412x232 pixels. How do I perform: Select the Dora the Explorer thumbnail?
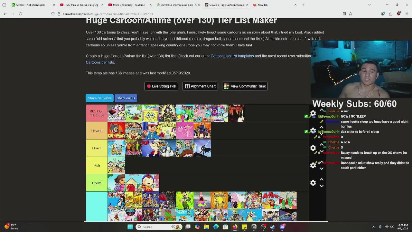click(x=116, y=183)
